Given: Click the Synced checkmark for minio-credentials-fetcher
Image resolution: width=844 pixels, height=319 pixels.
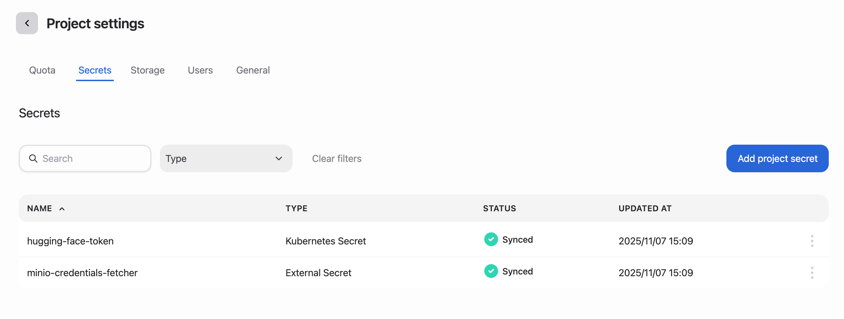Looking at the screenshot, I should [490, 271].
